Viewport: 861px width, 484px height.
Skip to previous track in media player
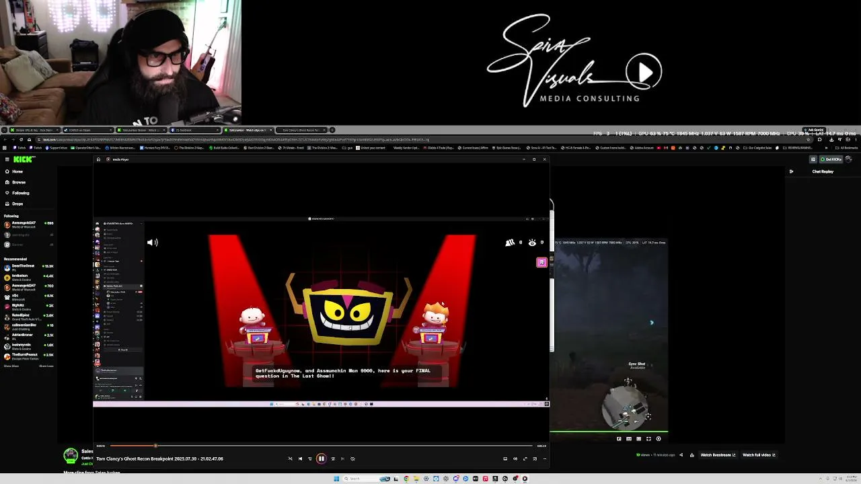tap(300, 458)
